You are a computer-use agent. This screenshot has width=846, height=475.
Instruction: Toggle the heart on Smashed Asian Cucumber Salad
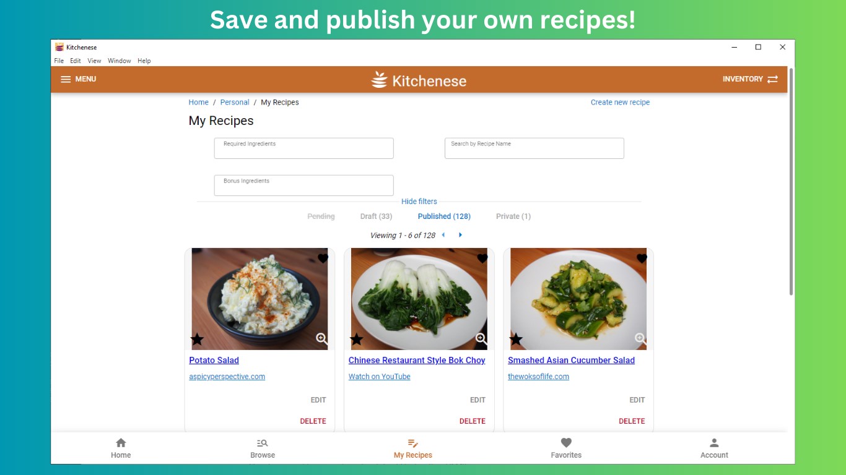pos(642,259)
